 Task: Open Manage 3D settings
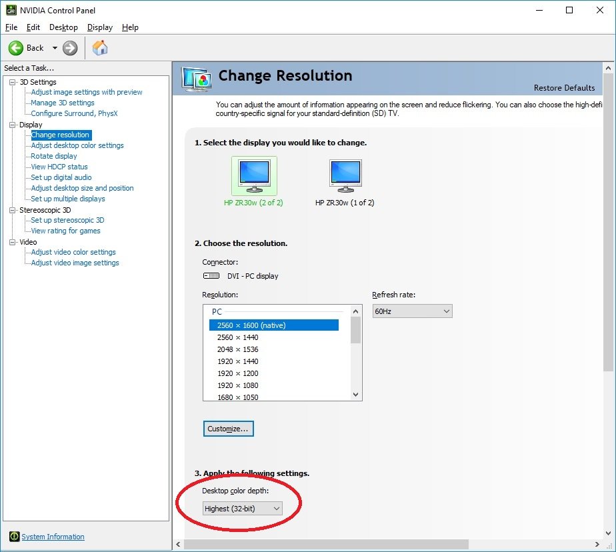(x=63, y=103)
